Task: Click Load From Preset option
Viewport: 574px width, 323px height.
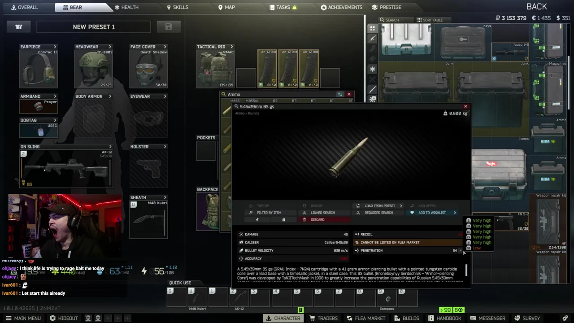Action: pyautogui.click(x=379, y=206)
